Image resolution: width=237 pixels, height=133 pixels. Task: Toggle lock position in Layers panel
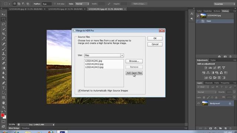coord(212,98)
